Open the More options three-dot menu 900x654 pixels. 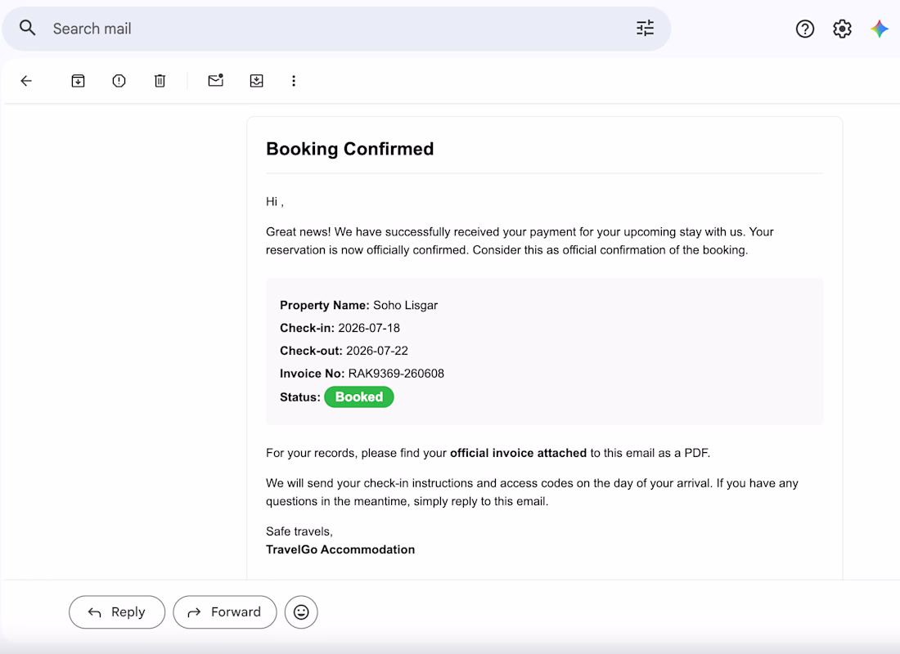294,81
